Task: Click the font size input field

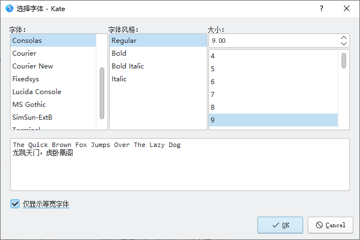Action: [x=273, y=41]
